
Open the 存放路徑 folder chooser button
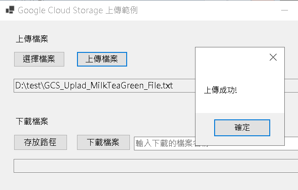click(41, 142)
